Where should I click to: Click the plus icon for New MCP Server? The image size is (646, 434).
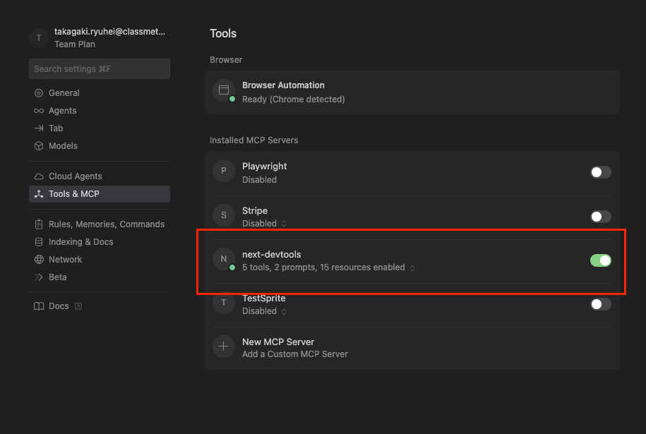(x=224, y=346)
